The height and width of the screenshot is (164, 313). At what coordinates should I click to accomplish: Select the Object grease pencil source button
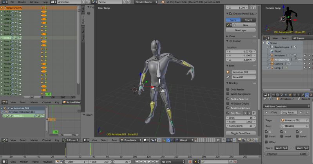coord(248,20)
